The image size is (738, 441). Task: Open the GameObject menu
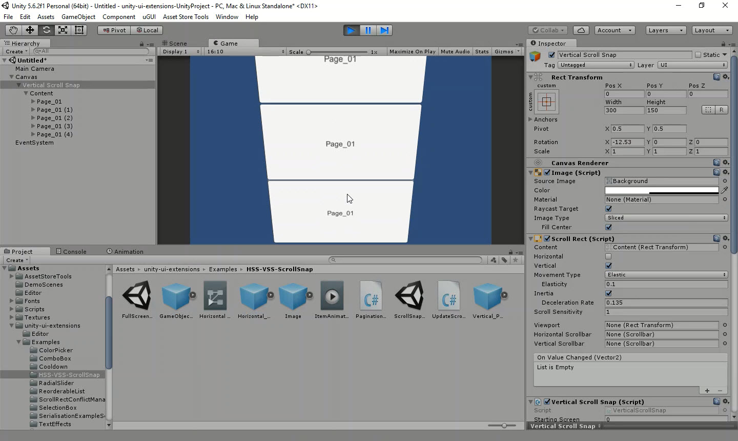(78, 16)
